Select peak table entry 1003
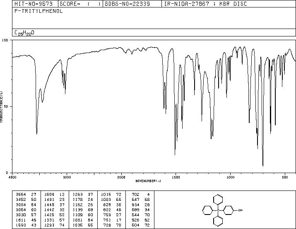 pyautogui.click(x=106, y=200)
